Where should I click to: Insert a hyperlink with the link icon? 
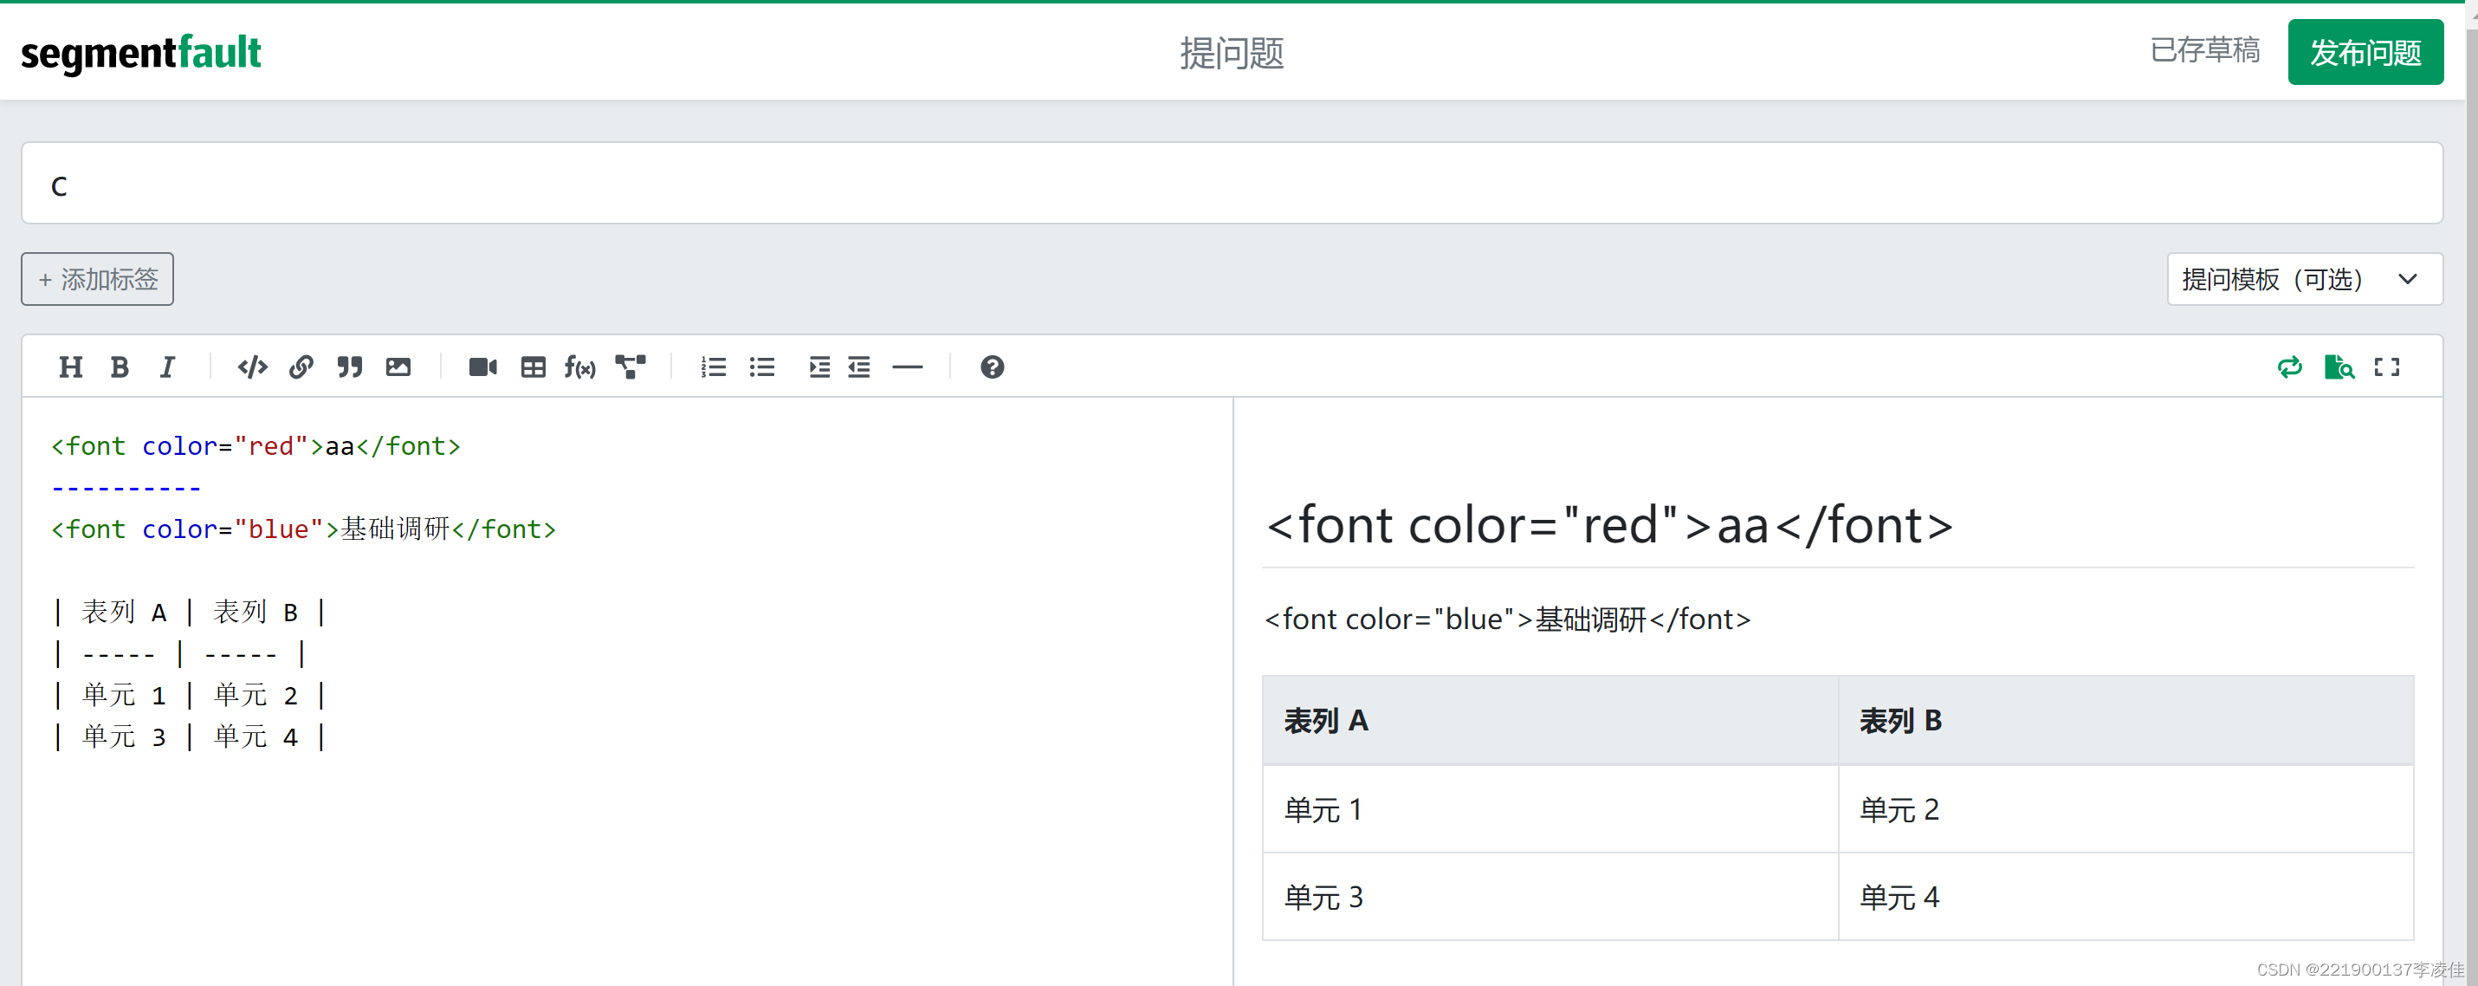point(301,367)
